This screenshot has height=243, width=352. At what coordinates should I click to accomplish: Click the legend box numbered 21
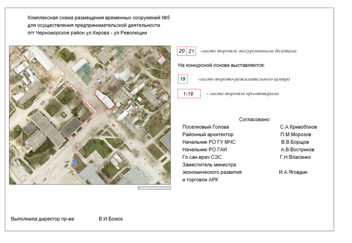192,51
